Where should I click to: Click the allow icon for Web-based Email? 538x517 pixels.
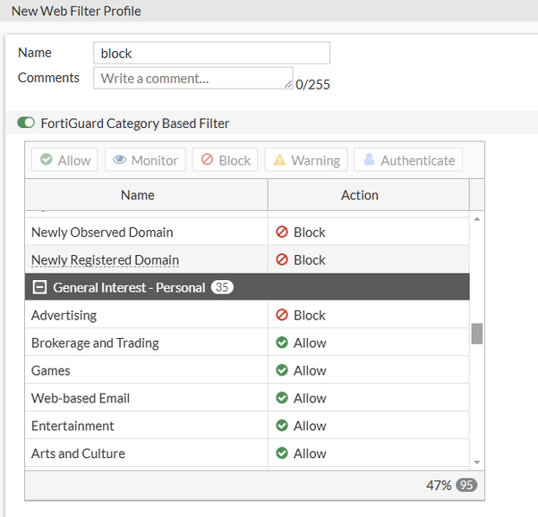click(x=282, y=398)
